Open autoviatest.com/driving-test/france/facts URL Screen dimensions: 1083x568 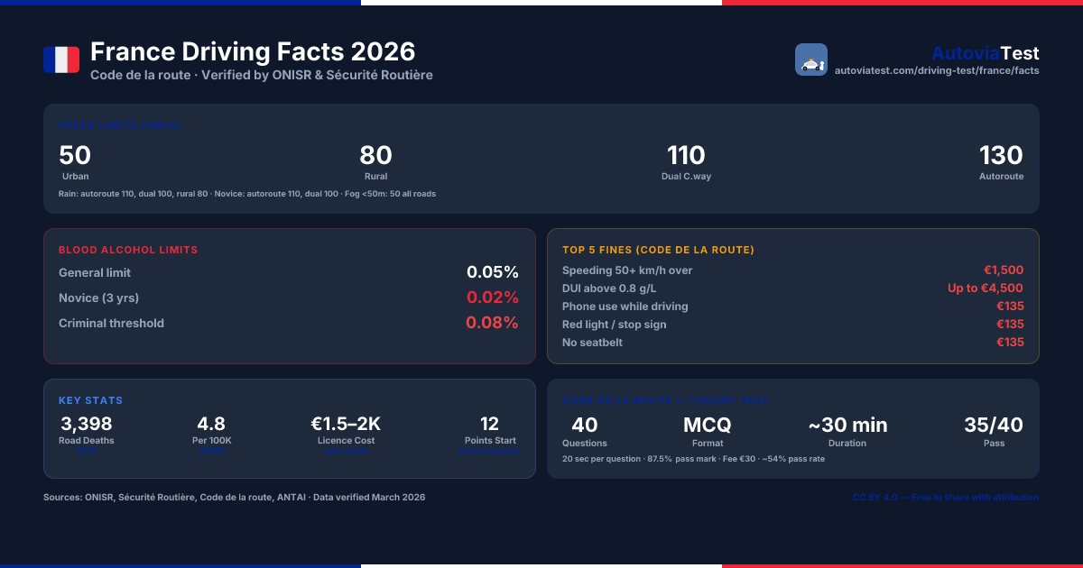click(x=937, y=70)
